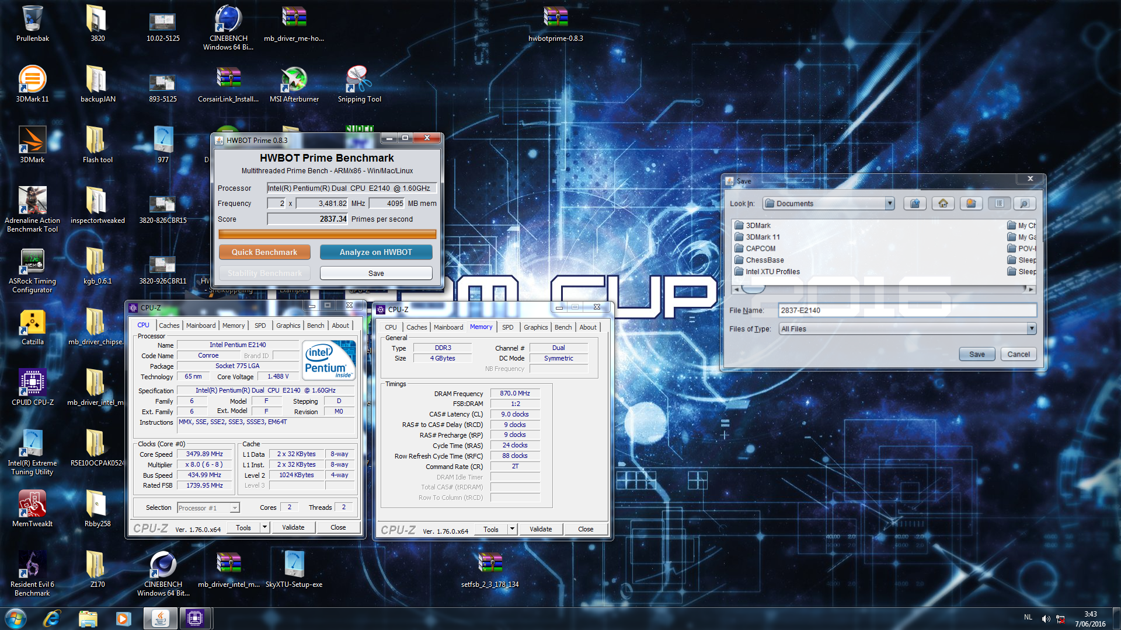
Task: Open About tab in right CPU-Z window
Action: coord(588,327)
